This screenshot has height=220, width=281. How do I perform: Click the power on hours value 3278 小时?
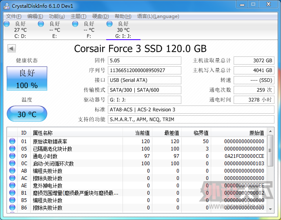tap(254, 100)
